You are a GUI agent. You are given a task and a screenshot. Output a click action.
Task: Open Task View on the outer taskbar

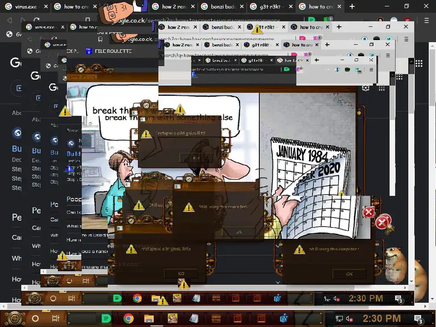coord(56,318)
